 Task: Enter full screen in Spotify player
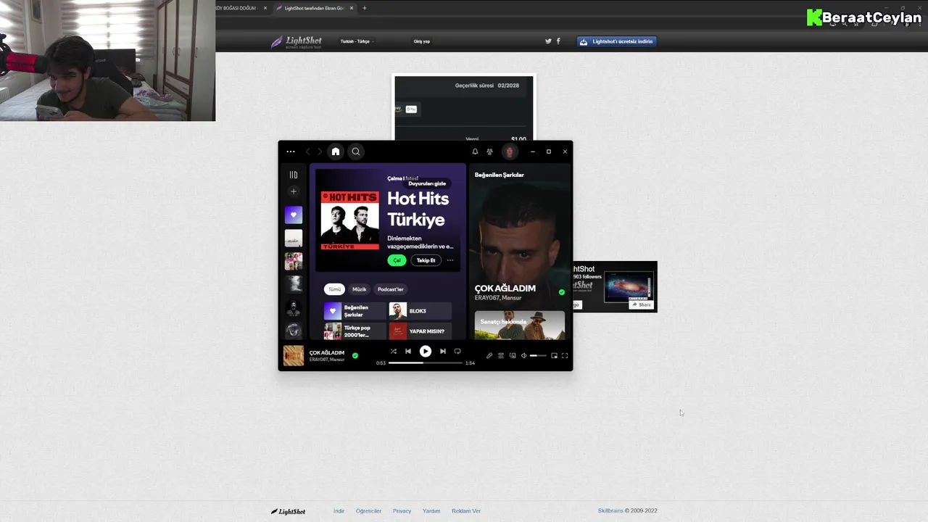[565, 355]
